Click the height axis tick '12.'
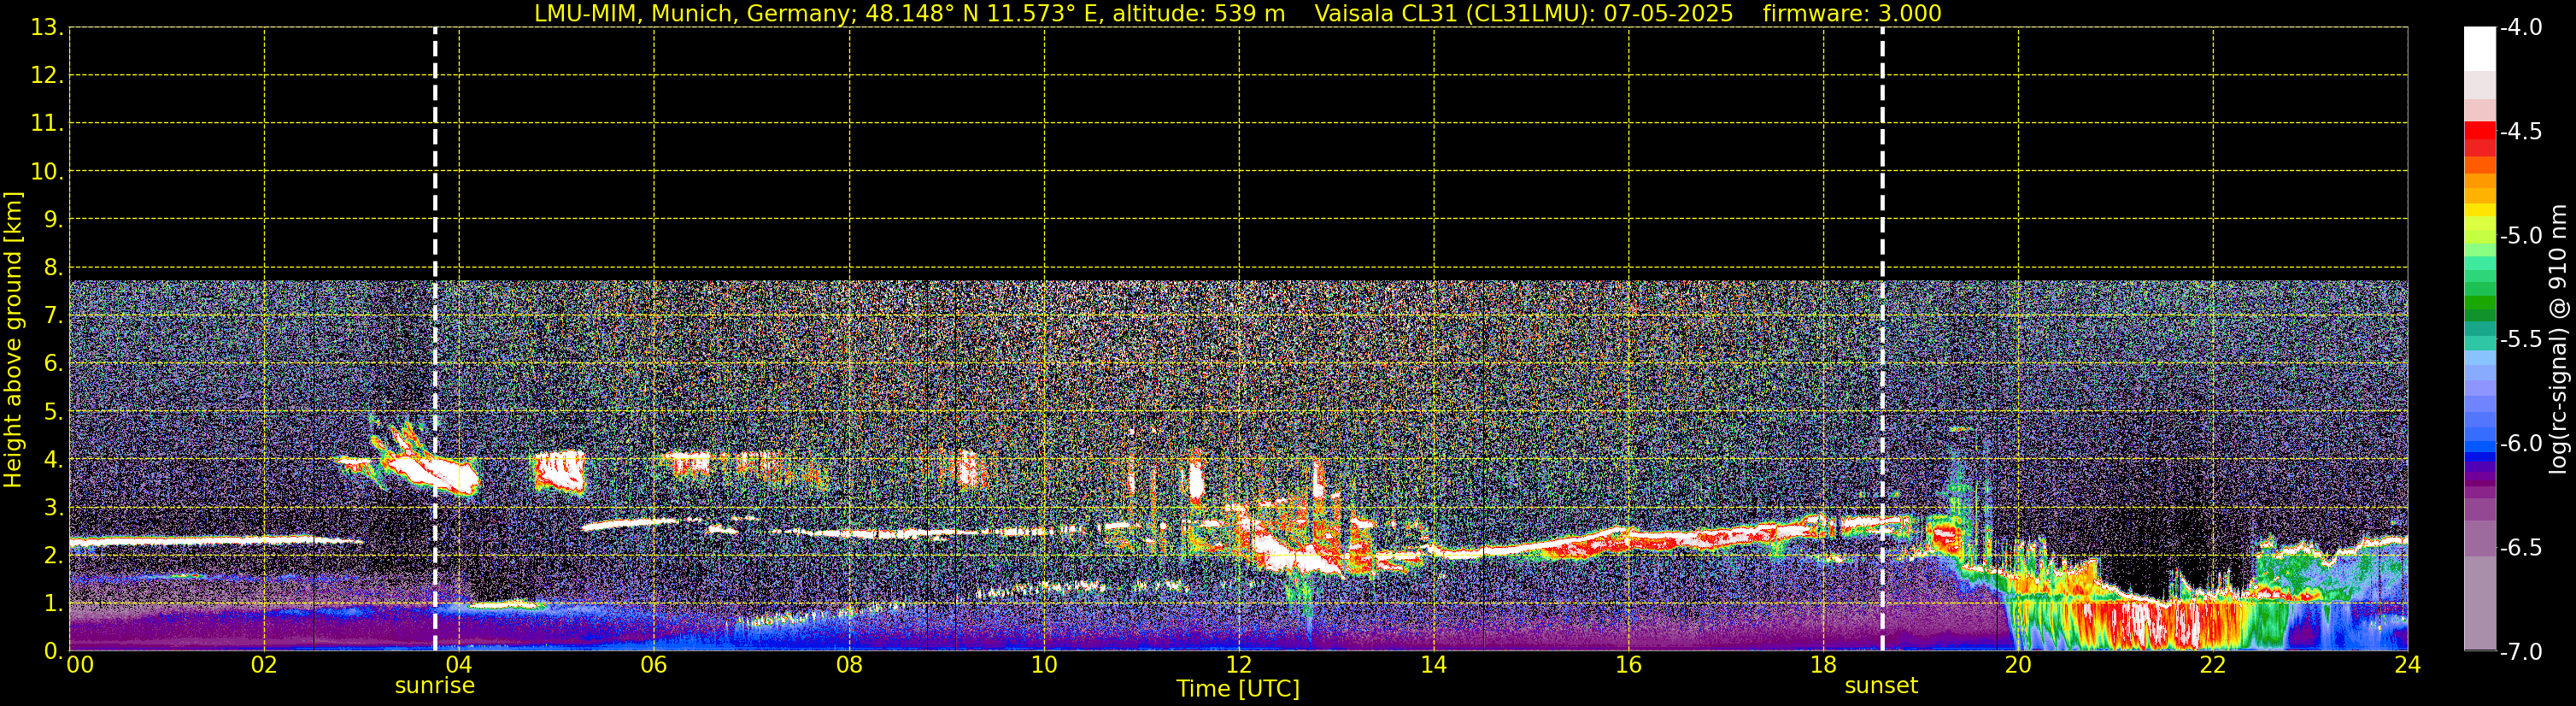 click(47, 76)
